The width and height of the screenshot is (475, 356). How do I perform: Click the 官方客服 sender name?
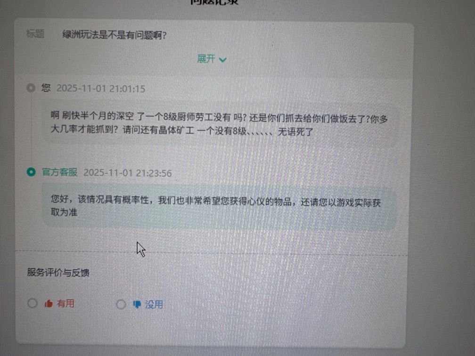click(60, 172)
